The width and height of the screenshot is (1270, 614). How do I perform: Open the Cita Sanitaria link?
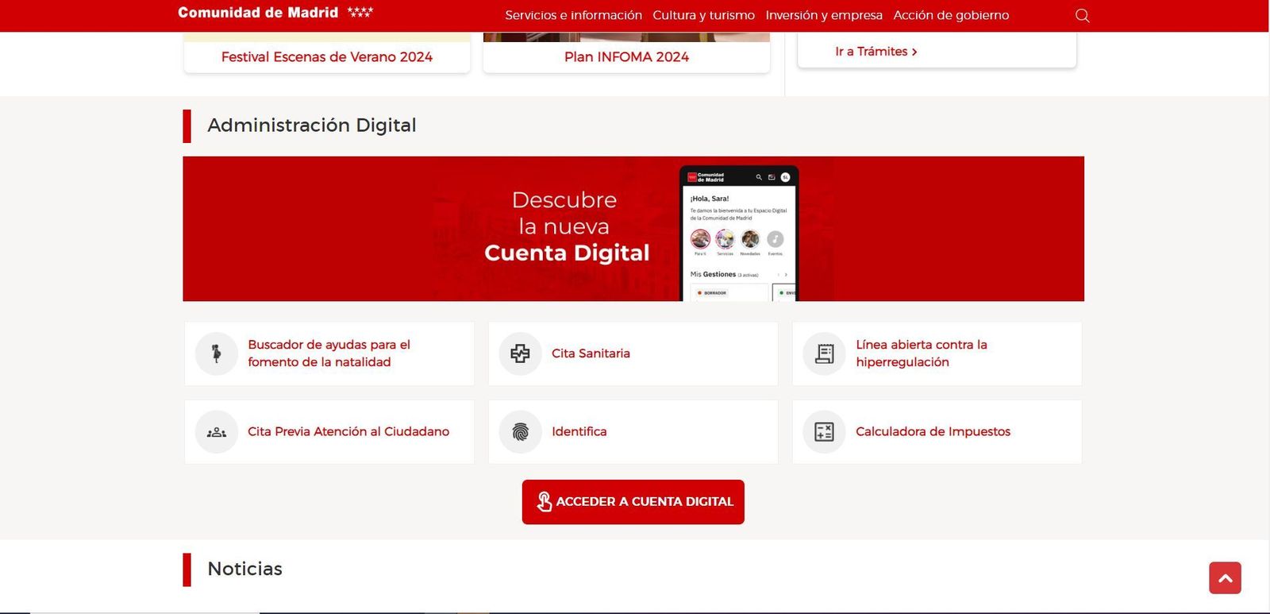[x=591, y=353]
